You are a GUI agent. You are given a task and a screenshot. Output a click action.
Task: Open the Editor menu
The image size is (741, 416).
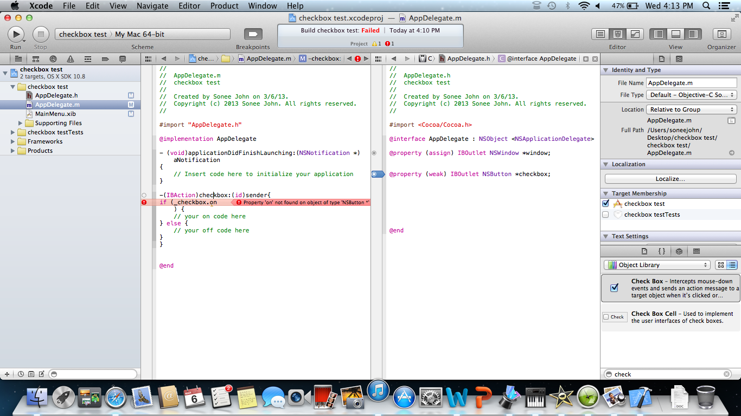[x=189, y=6]
